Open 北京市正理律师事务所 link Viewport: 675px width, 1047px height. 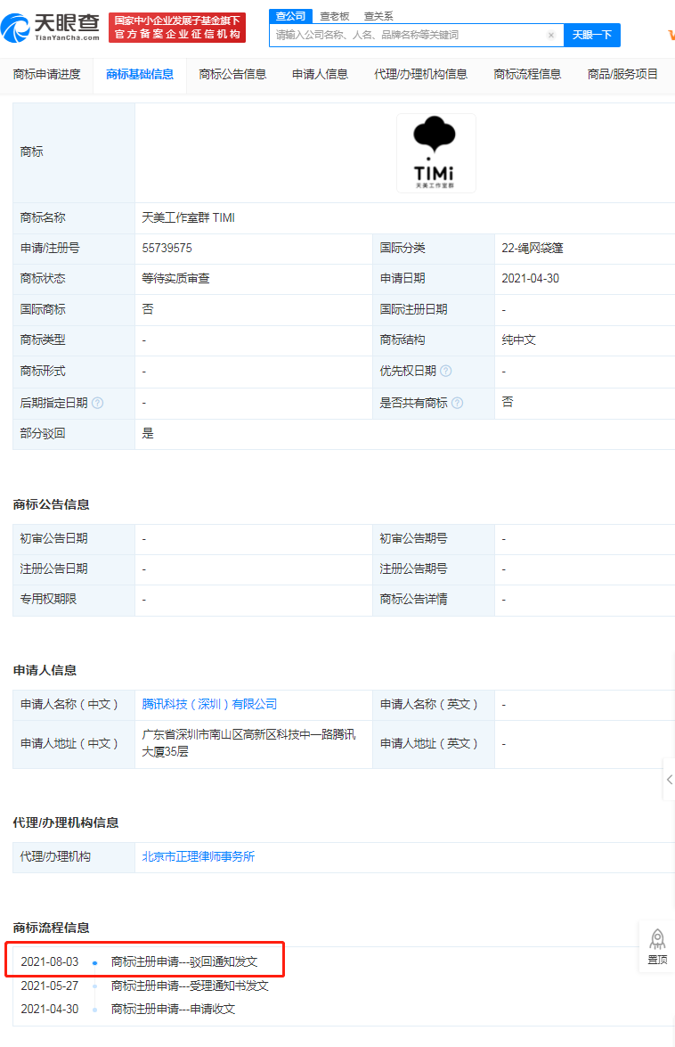[x=198, y=856]
